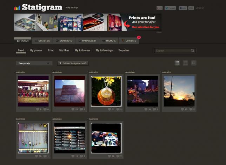Open the football player number 25 photo
Image resolution: width=226 pixels, height=165 pixels.
pyautogui.click(x=106, y=138)
